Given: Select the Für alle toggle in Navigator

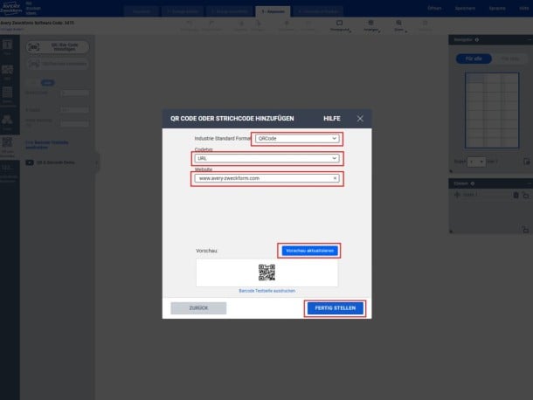Looking at the screenshot, I should [474, 59].
